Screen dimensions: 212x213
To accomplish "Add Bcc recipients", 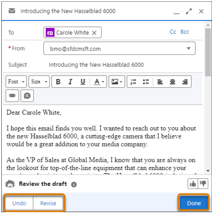I will click(185, 32).
